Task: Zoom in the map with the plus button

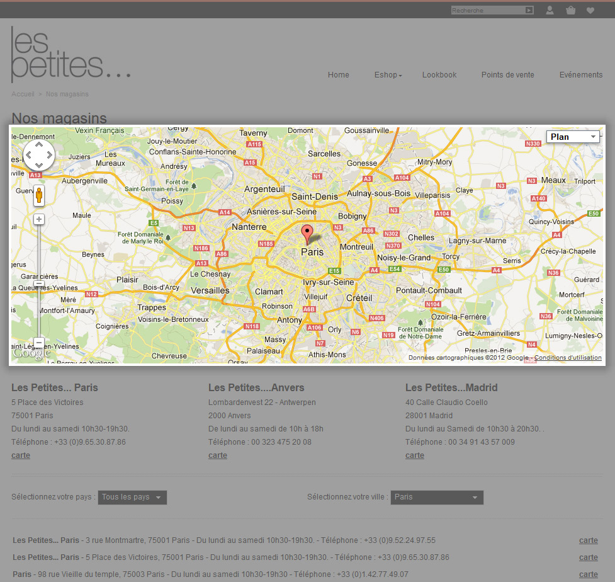Action: point(39,219)
